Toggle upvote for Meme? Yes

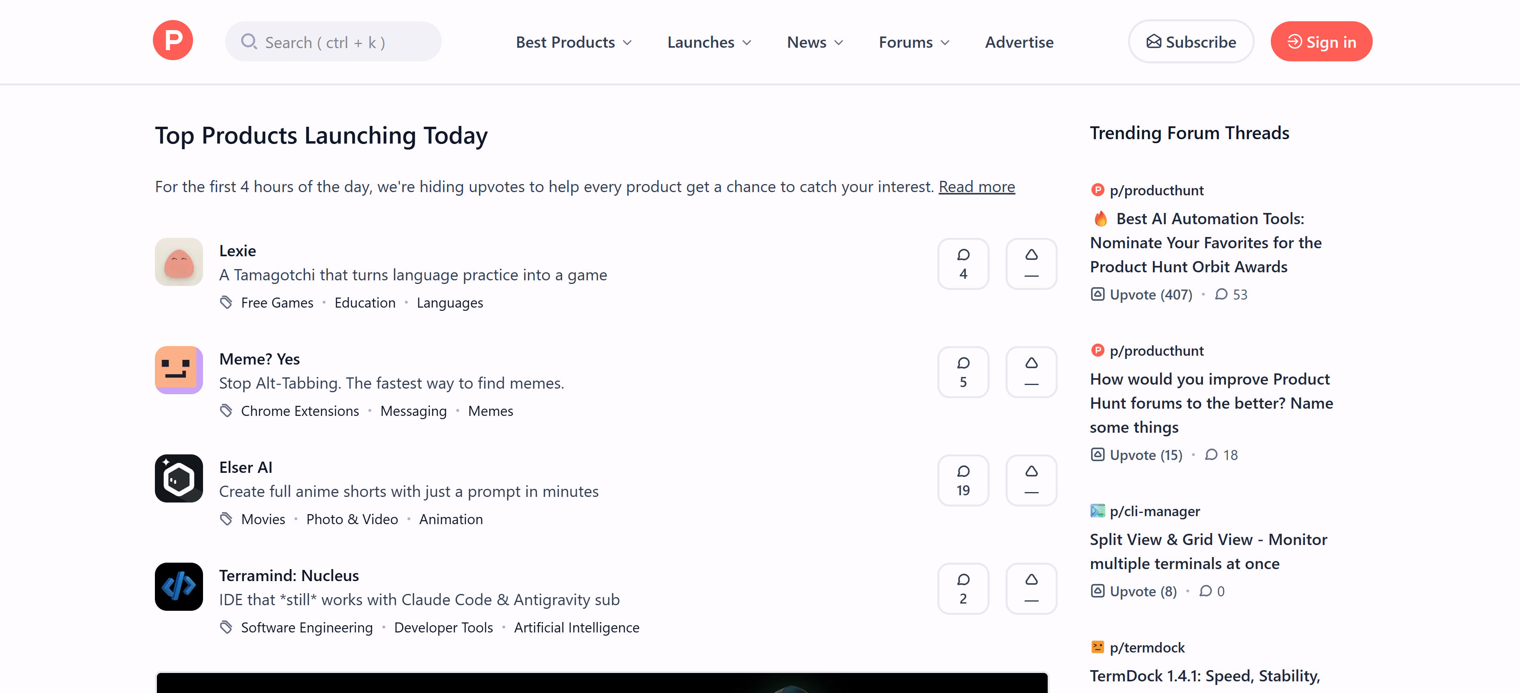click(x=1031, y=372)
